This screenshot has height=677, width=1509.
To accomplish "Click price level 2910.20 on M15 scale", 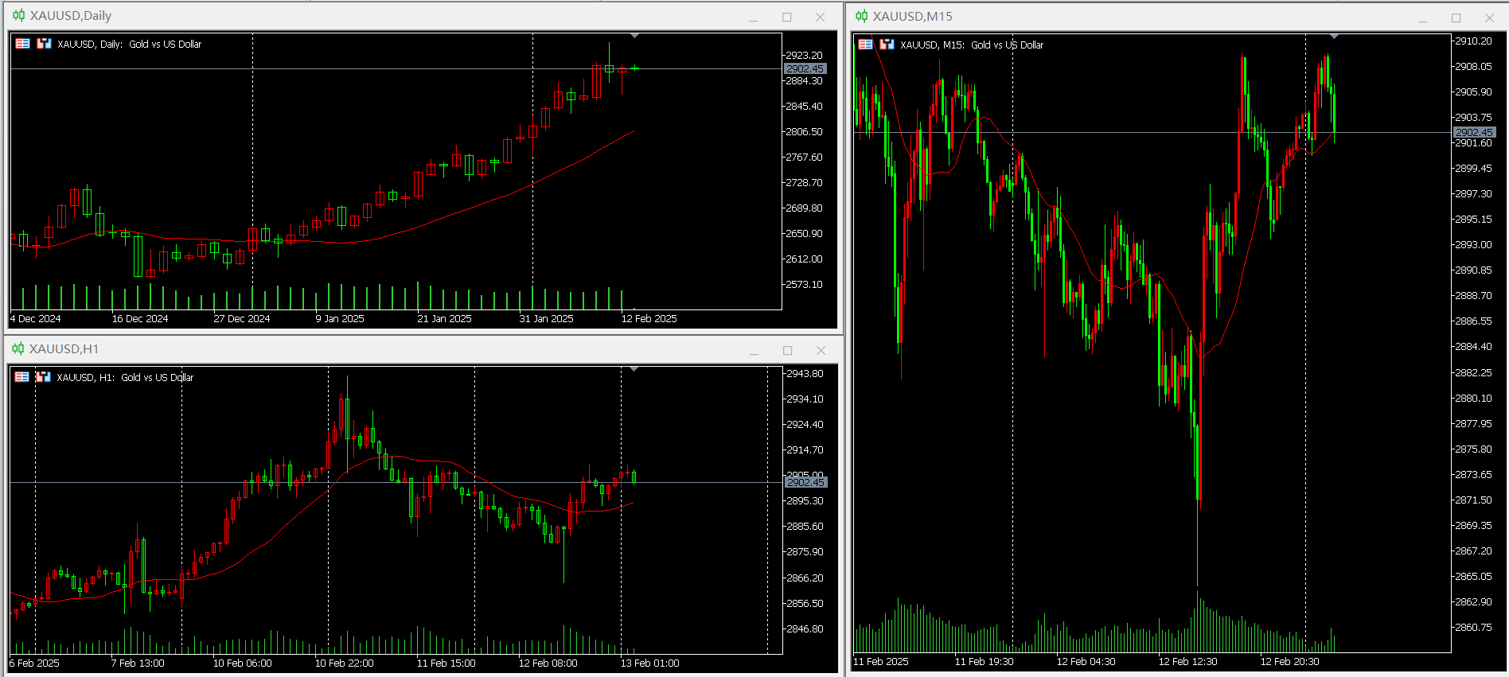I will (1474, 41).
